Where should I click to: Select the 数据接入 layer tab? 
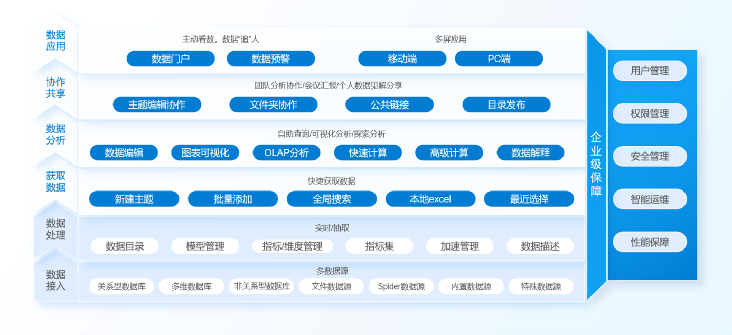56,281
